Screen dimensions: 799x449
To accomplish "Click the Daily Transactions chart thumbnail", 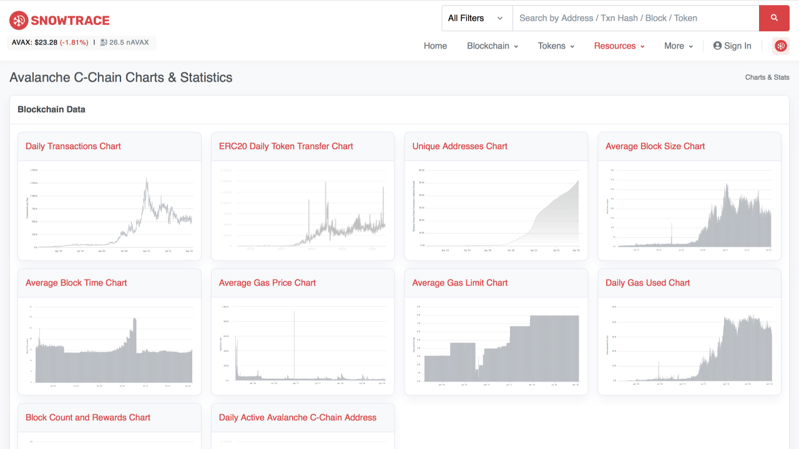I will coord(109,210).
